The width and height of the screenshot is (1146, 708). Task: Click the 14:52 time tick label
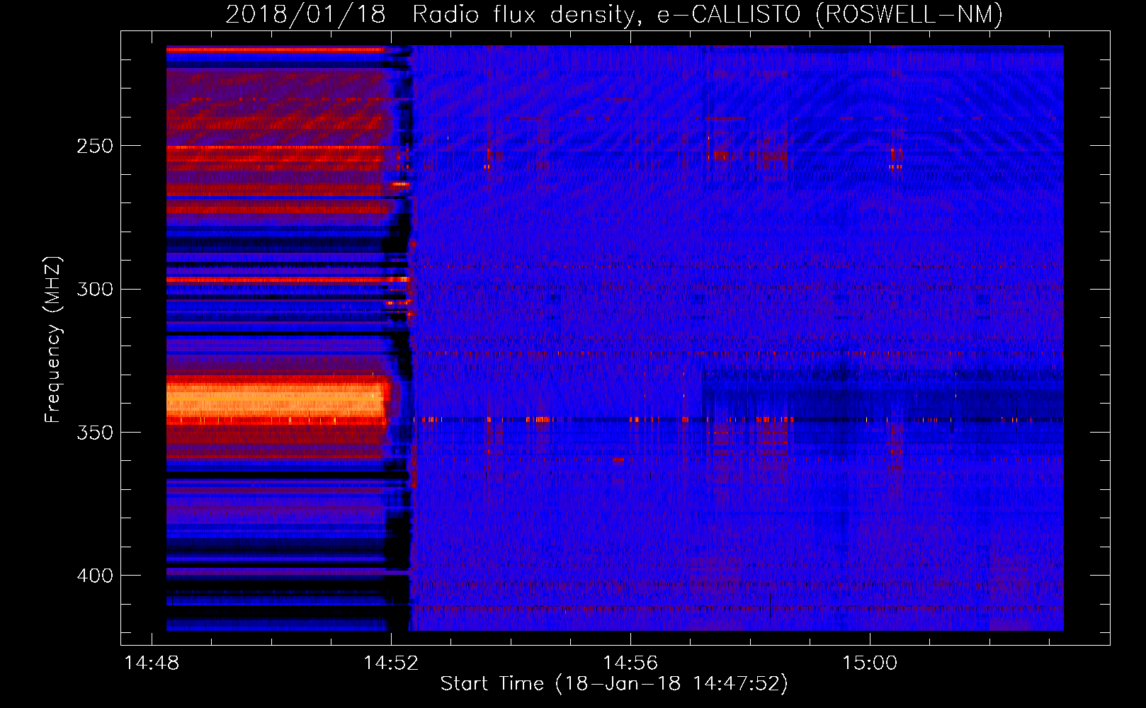pyautogui.click(x=391, y=663)
